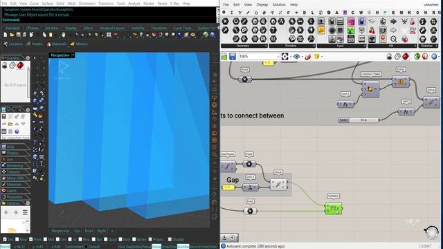
Task: Click the red shaded preview icon in Grasshopper
Action: point(406,57)
